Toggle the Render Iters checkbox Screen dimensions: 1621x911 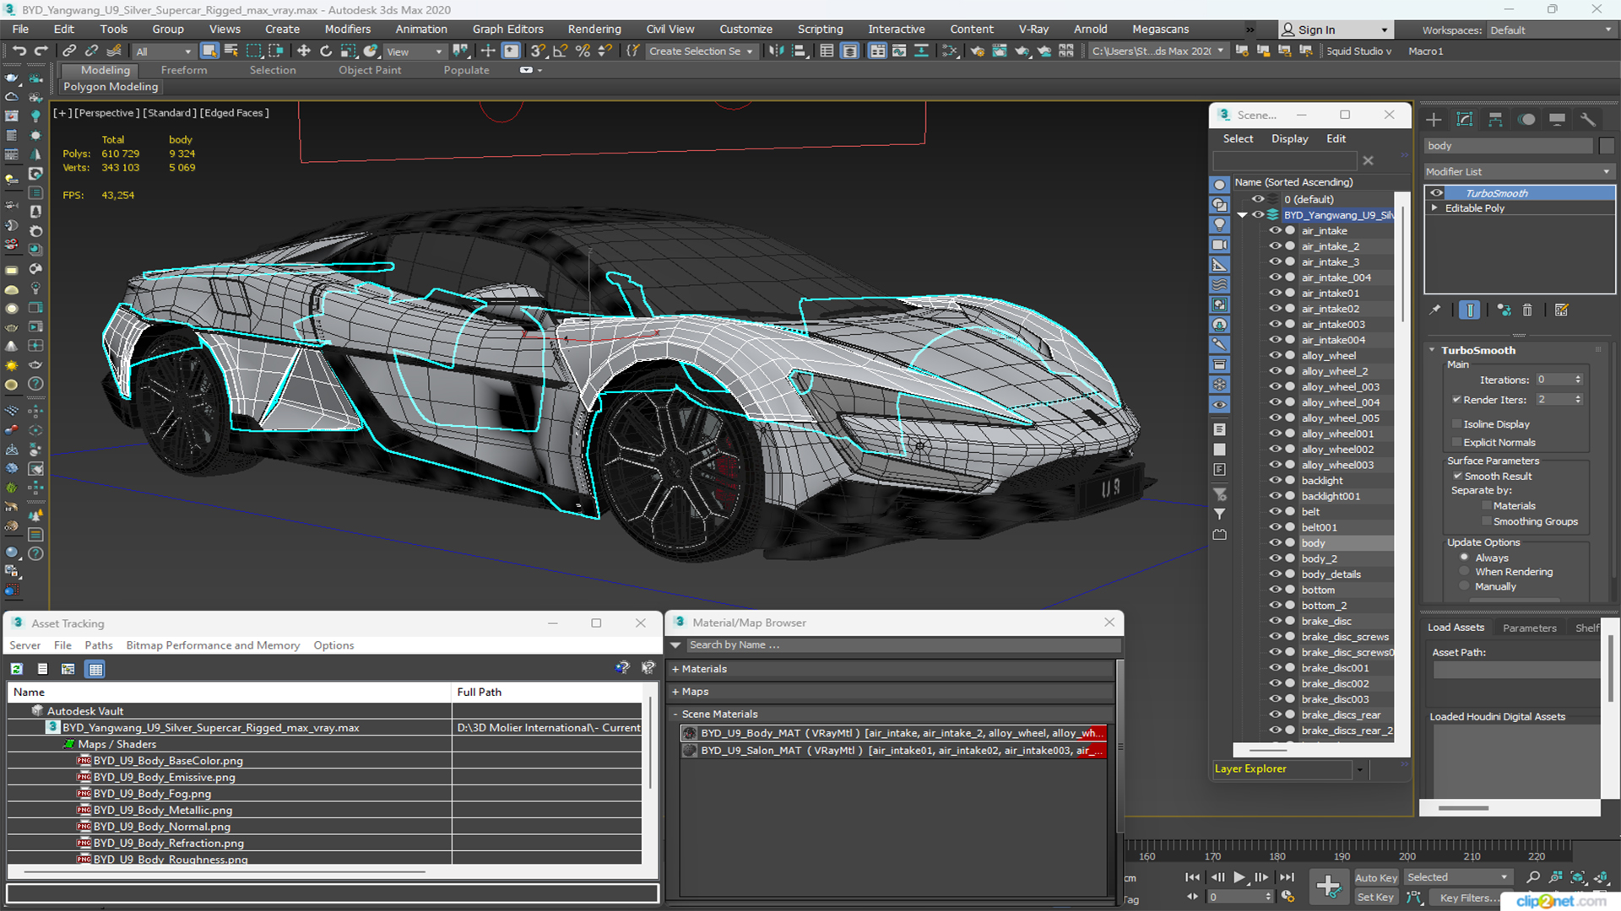point(1456,400)
